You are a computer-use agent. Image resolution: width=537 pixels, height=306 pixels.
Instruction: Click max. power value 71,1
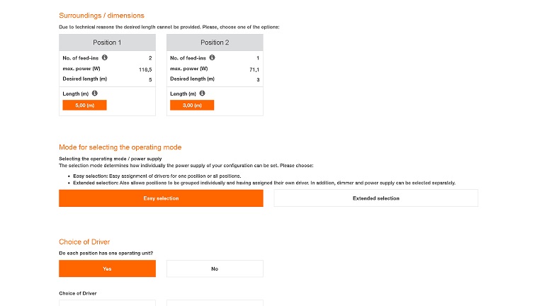pos(254,69)
